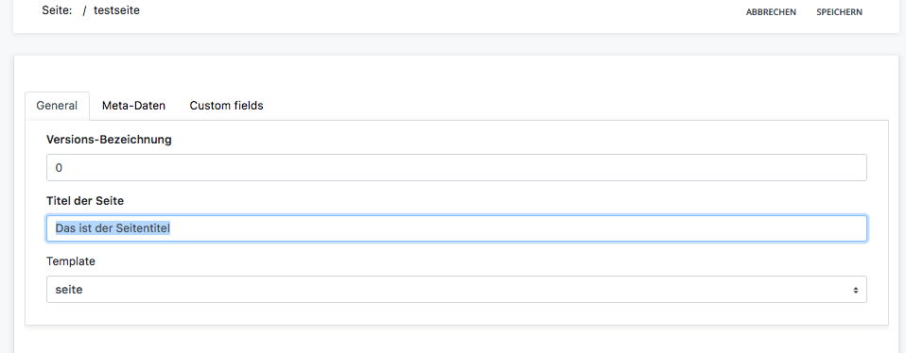Click the SPEICHERN button to save the page
This screenshot has width=906, height=353.
coord(839,12)
